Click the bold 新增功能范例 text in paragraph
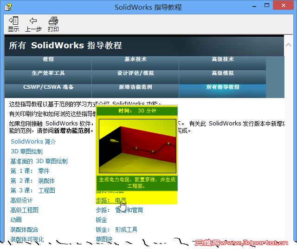297x249 pixels. tap(72, 131)
